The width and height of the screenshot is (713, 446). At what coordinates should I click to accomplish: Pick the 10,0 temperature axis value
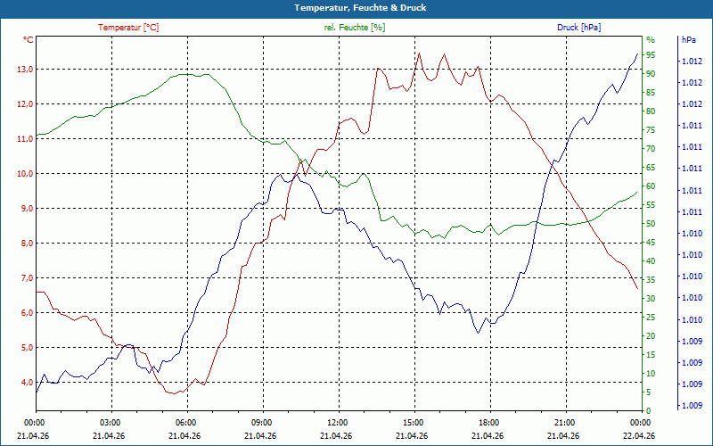pyautogui.click(x=26, y=173)
